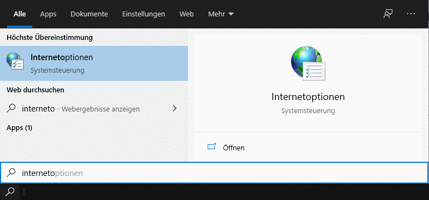Click the magnifier icon beside interneto web result

click(x=11, y=109)
